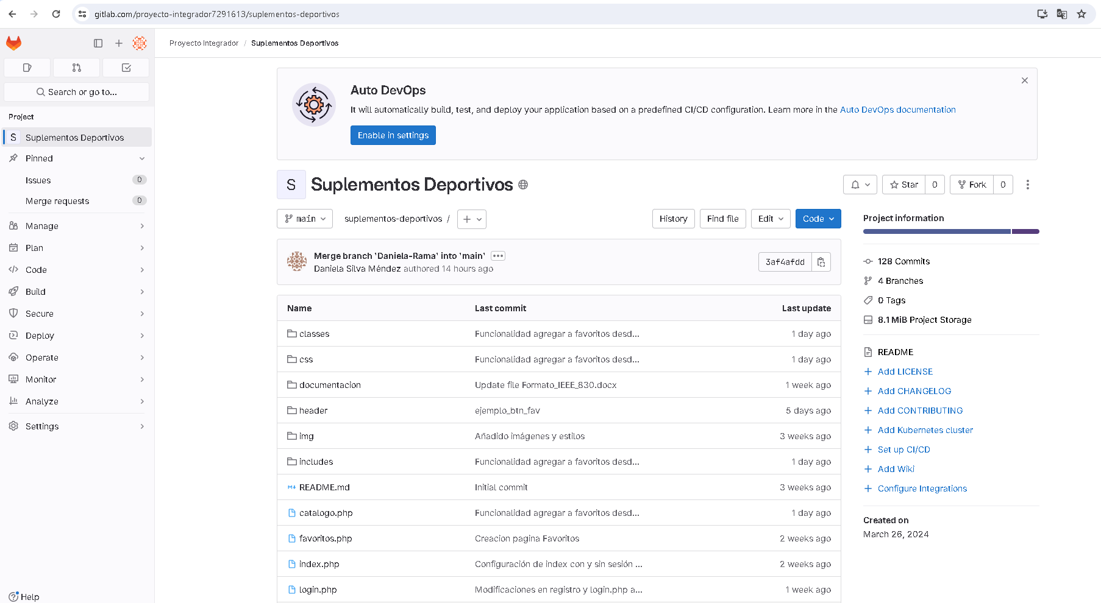Open pinned Issues item
Screen dimensions: 1101x603
tap(77, 180)
